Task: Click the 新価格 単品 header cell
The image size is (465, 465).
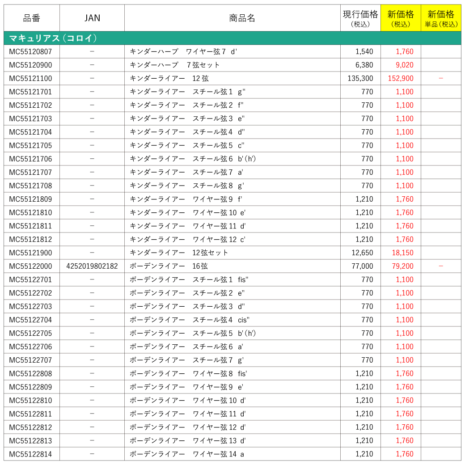Action: (441, 18)
